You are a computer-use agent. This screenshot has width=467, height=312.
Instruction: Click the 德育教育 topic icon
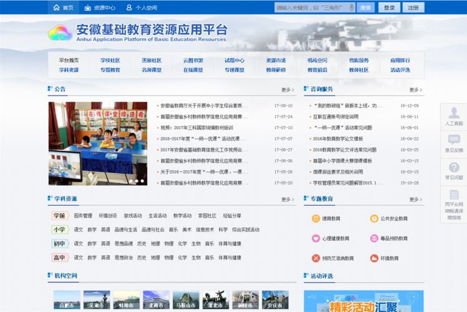tap(315, 218)
